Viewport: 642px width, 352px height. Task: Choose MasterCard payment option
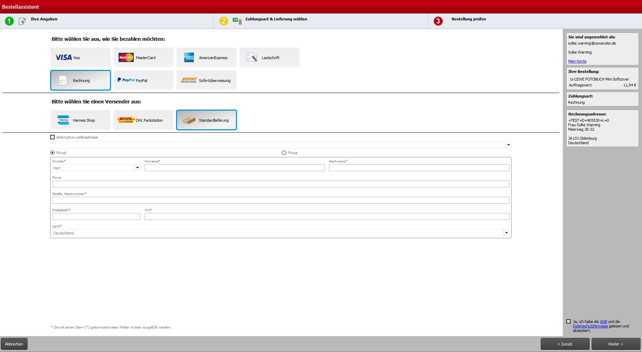[143, 57]
